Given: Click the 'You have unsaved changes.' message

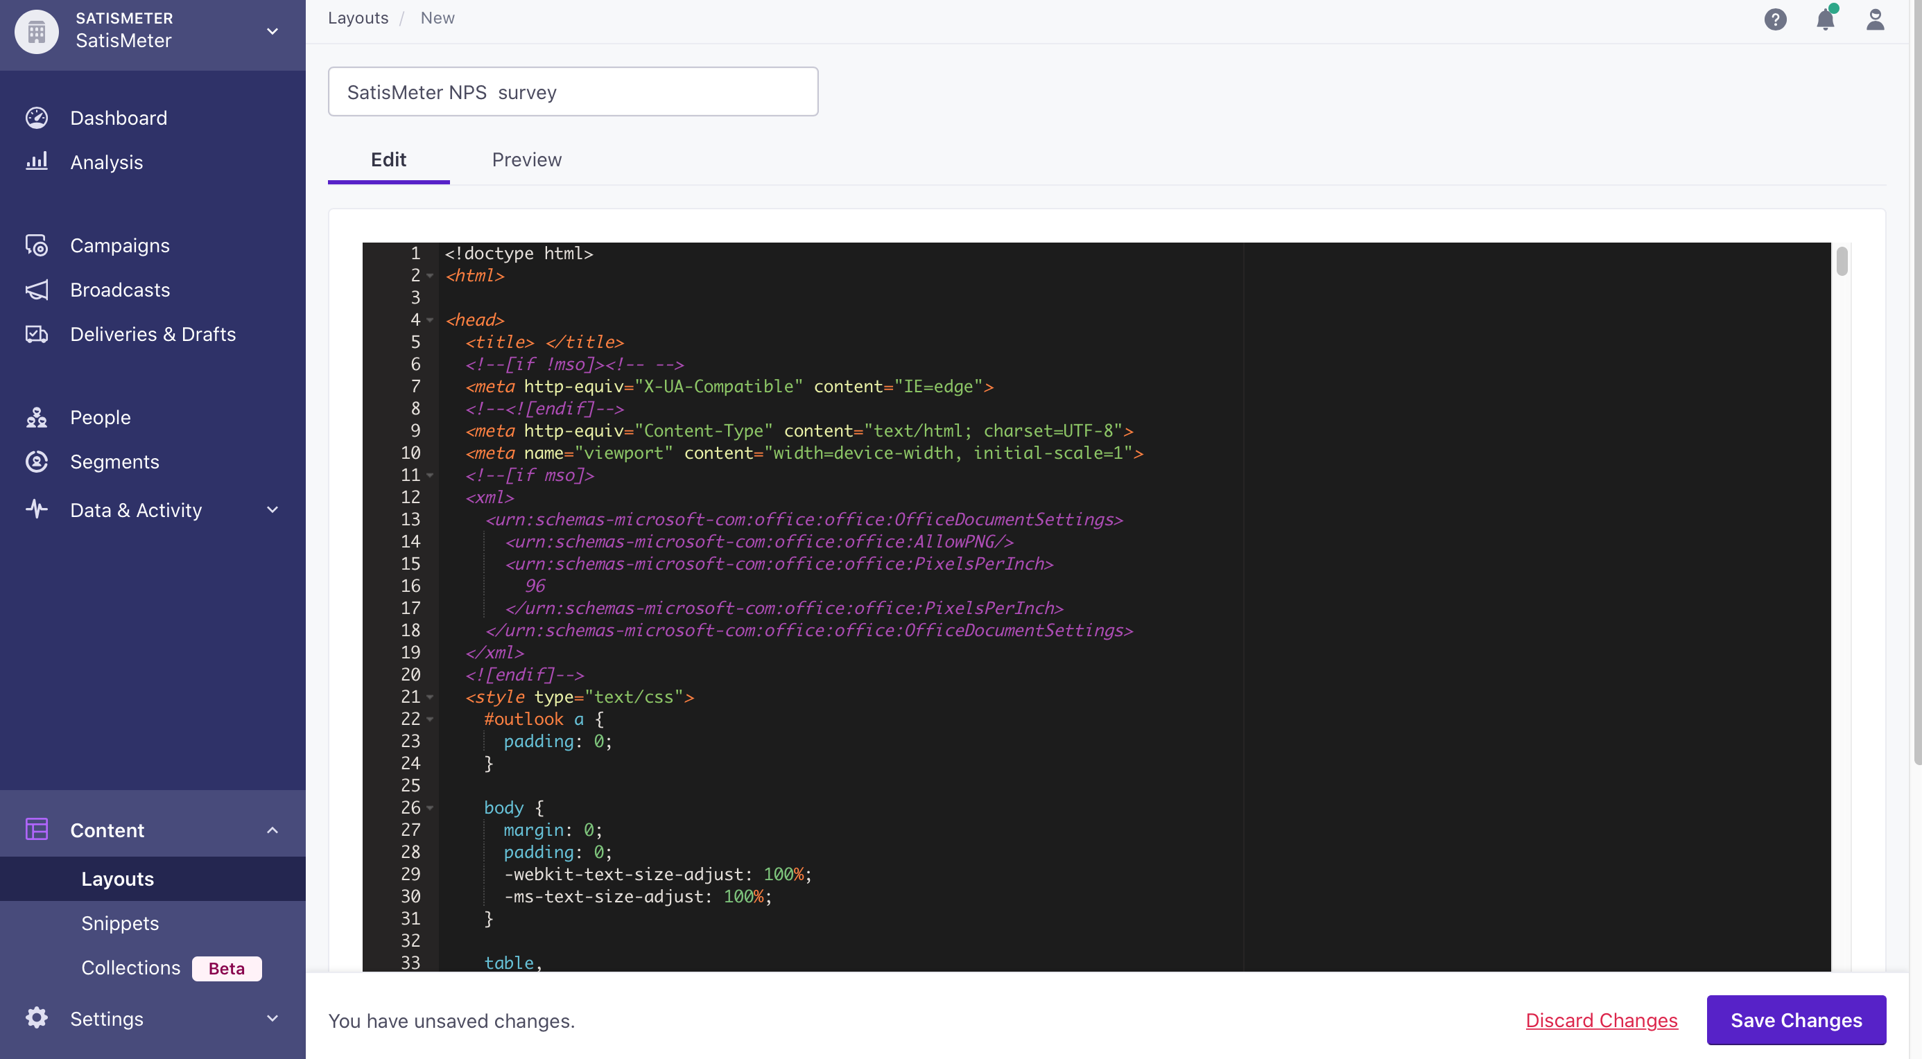Looking at the screenshot, I should click(451, 1021).
